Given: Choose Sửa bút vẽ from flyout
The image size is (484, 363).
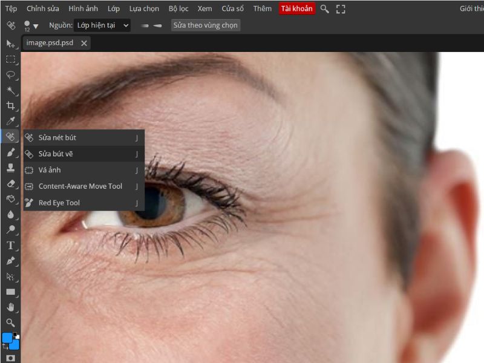Looking at the screenshot, I should [x=84, y=154].
